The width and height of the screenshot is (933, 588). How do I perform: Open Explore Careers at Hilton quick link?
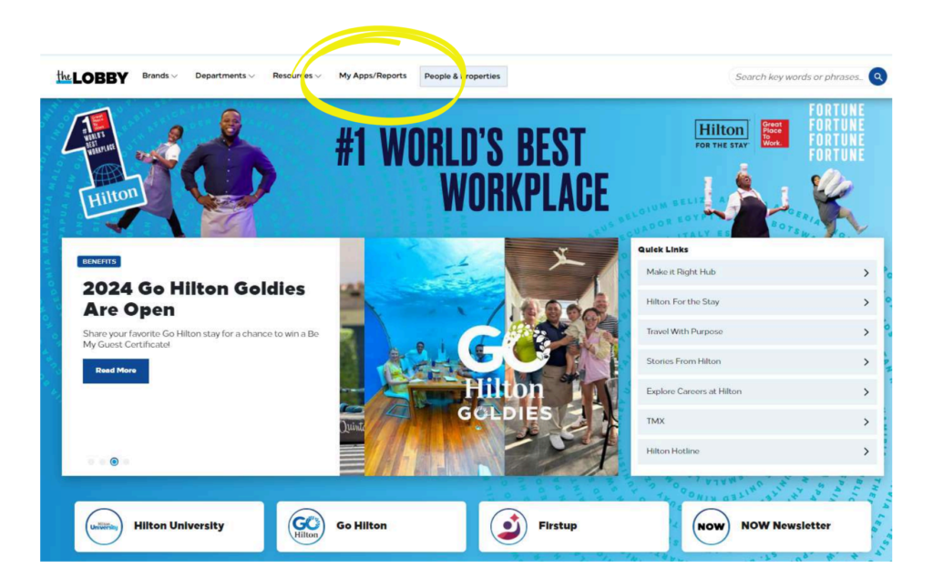[757, 391]
